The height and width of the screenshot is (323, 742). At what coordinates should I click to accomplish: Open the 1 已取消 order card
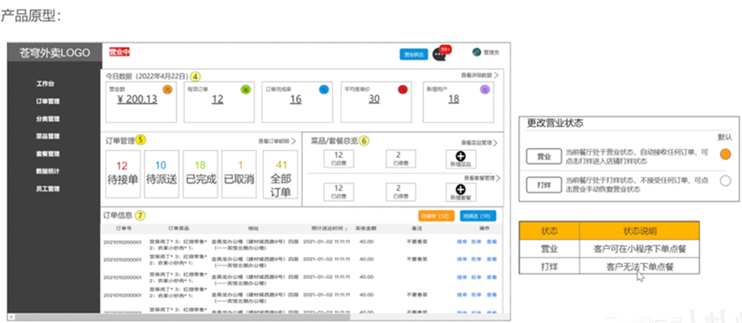(x=239, y=174)
